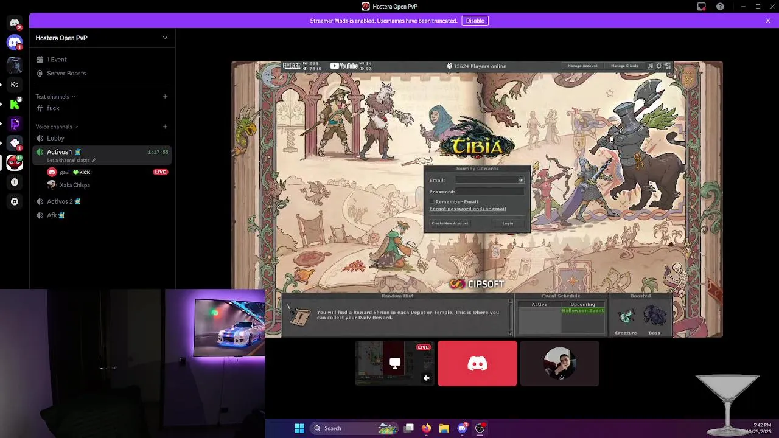The height and width of the screenshot is (438, 779).
Task: Open File Explorer from the taskbar
Action: 444,428
